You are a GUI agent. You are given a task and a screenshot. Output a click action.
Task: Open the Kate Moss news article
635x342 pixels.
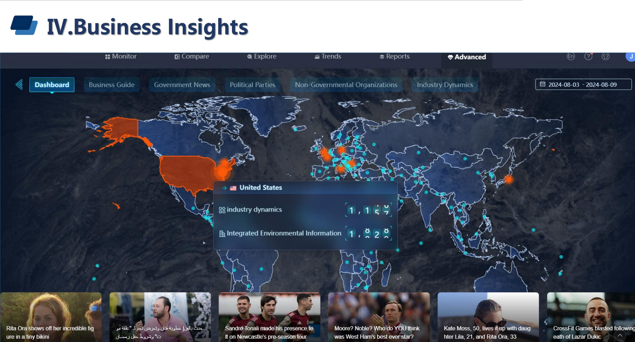[x=488, y=317]
